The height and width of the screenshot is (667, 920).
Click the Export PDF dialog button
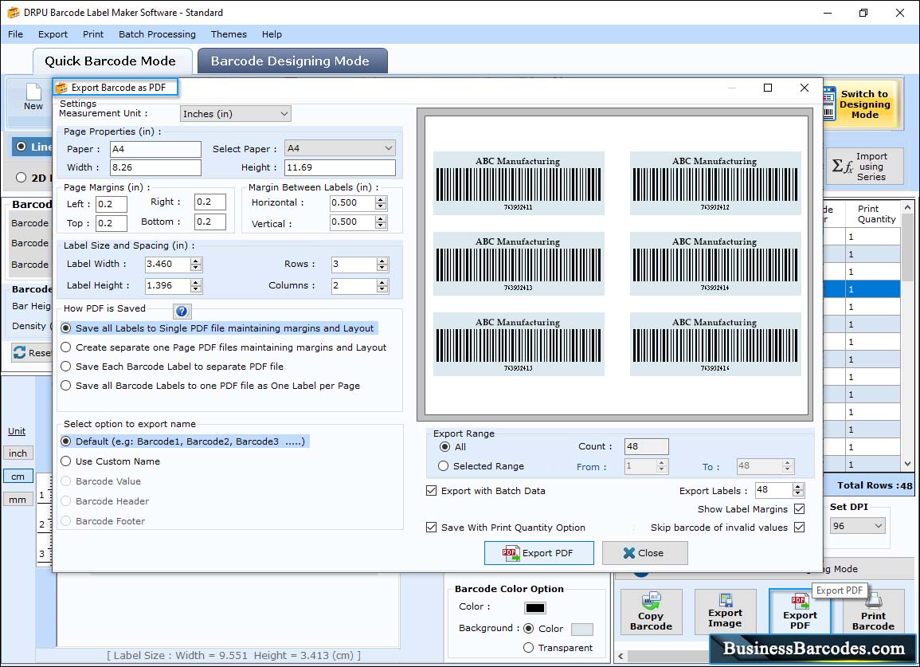pyautogui.click(x=538, y=553)
